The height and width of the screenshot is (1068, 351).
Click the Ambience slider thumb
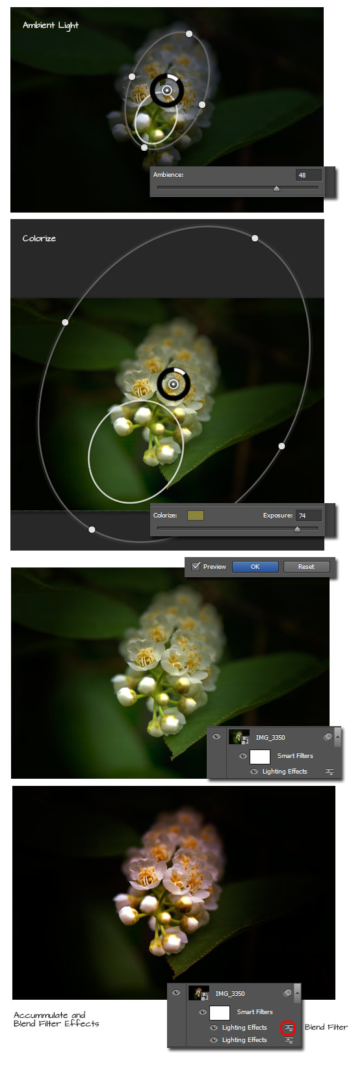point(276,189)
